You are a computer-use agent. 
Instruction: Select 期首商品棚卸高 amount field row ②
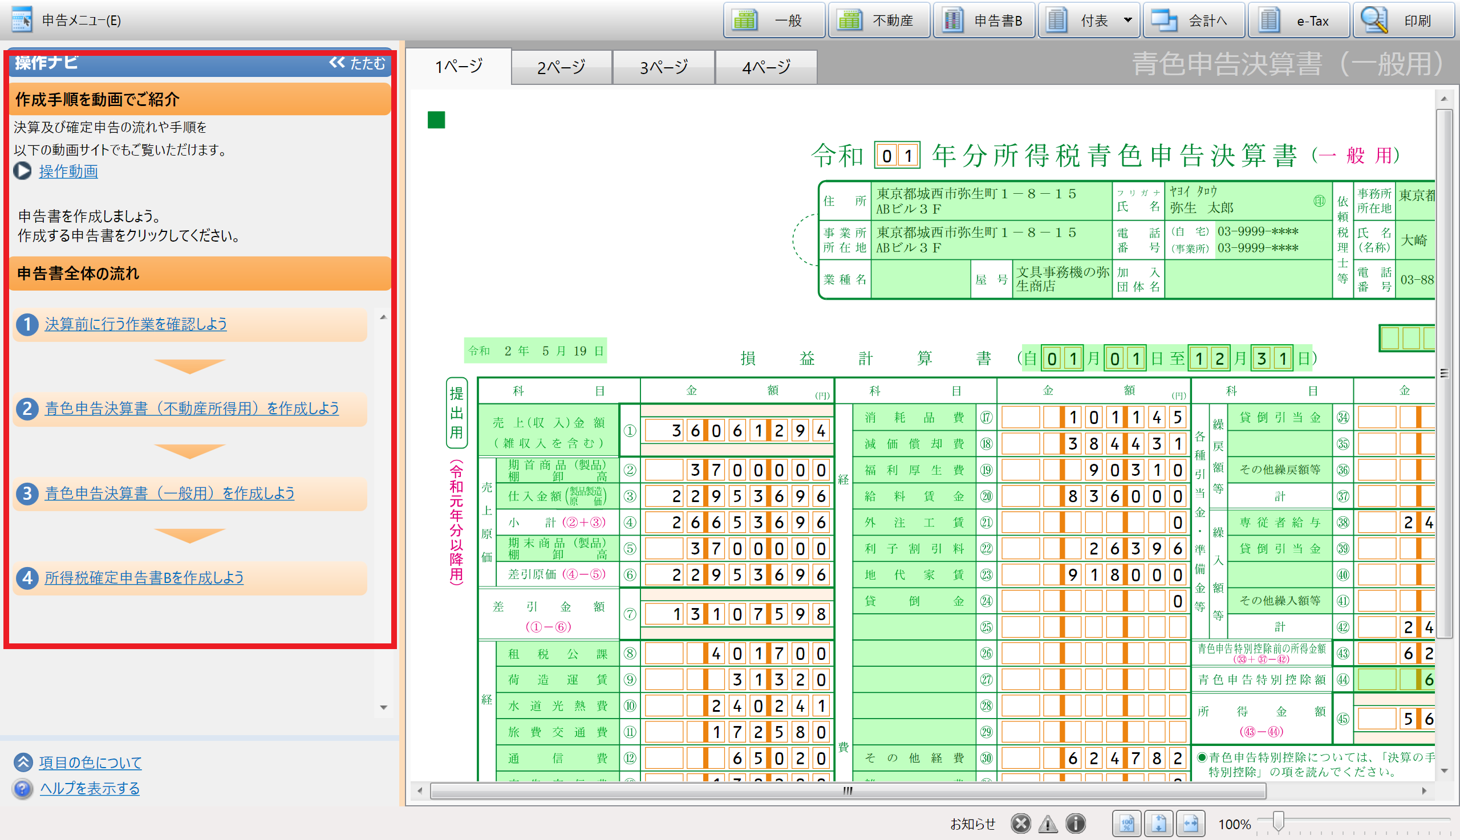pos(738,470)
